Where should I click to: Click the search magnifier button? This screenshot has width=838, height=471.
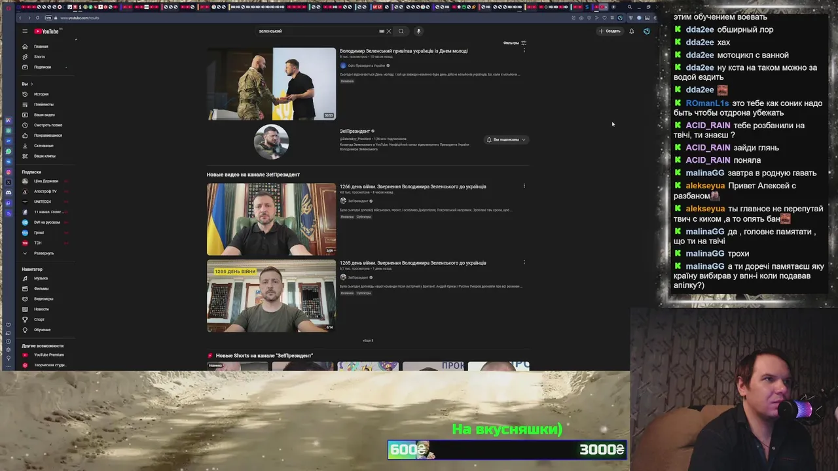tap(401, 31)
